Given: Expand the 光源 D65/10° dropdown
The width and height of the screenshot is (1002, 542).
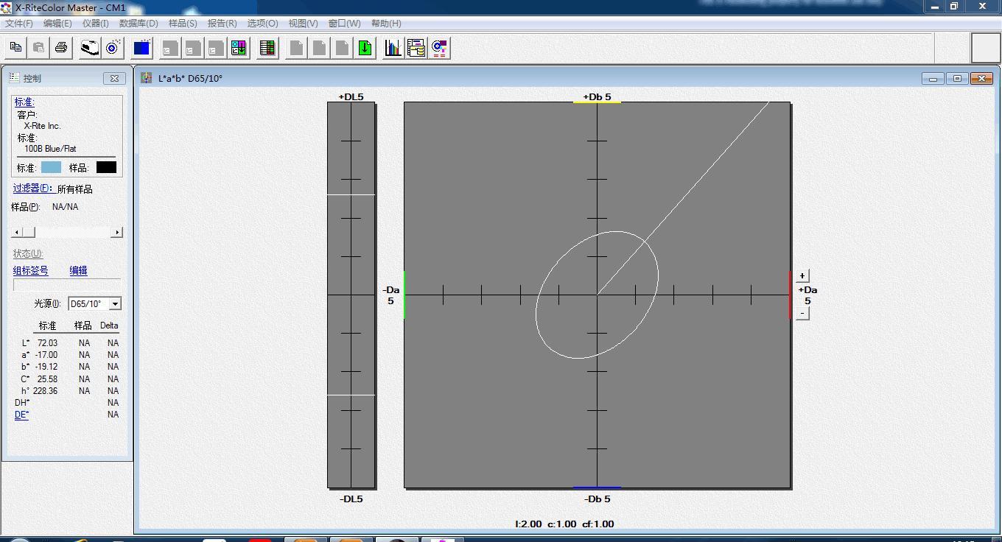Looking at the screenshot, I should (x=115, y=304).
